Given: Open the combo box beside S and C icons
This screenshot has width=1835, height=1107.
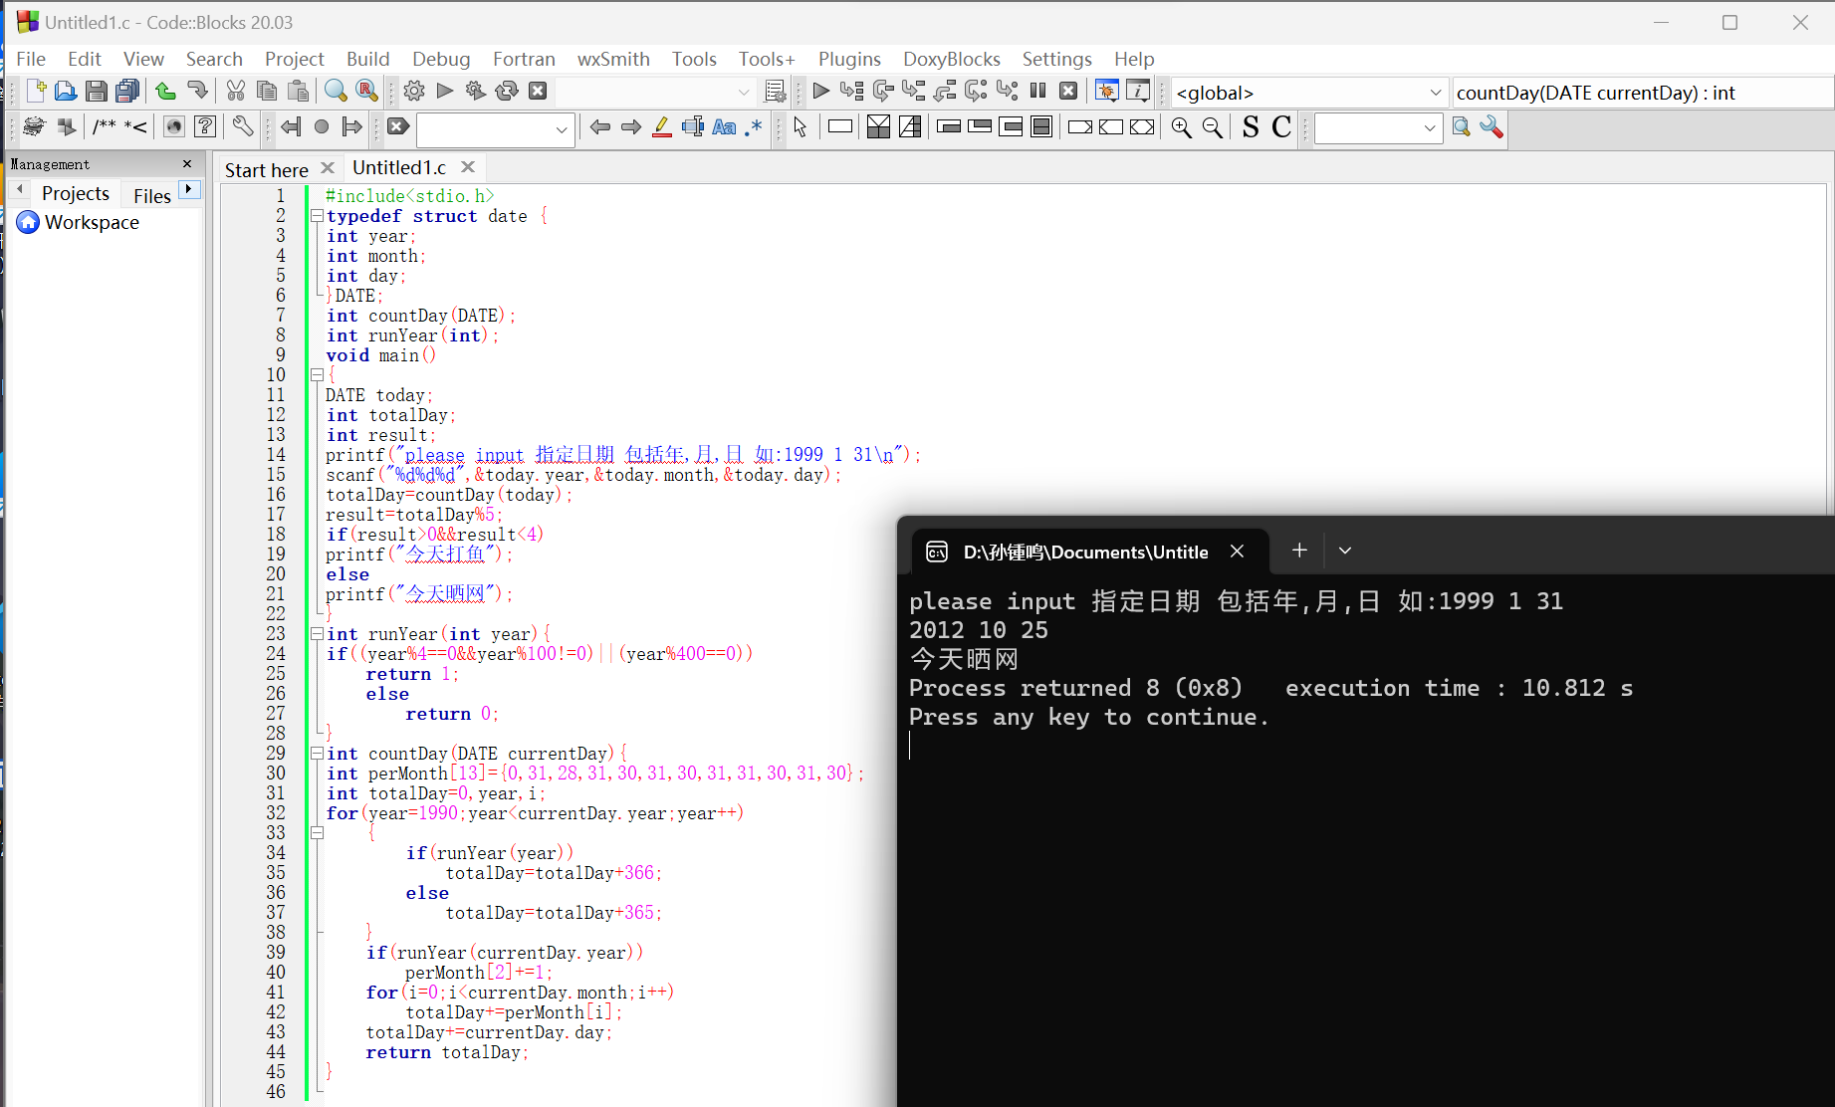Looking at the screenshot, I should point(1378,128).
